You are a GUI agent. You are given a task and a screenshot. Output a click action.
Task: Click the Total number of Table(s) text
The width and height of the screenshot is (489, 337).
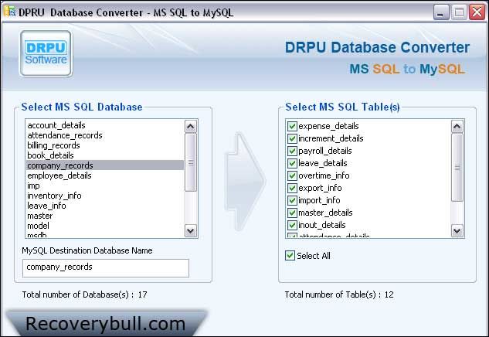coord(339,294)
